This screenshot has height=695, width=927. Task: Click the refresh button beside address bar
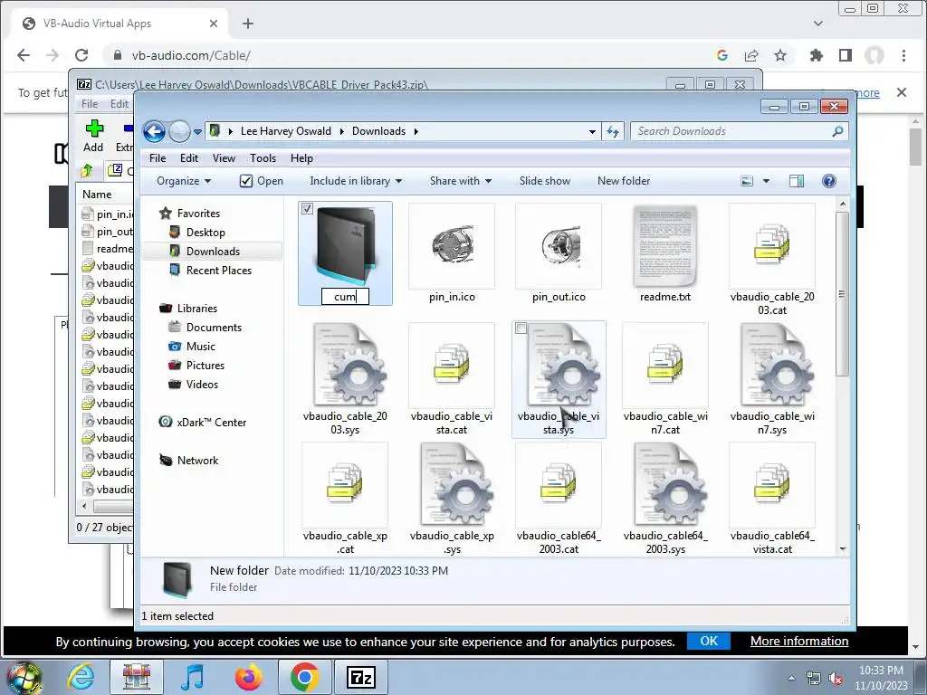(613, 132)
